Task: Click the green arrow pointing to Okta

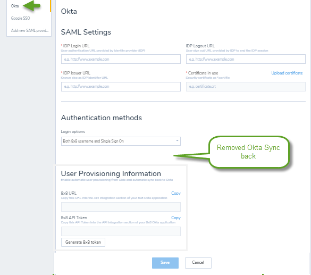Action: pos(32,5)
